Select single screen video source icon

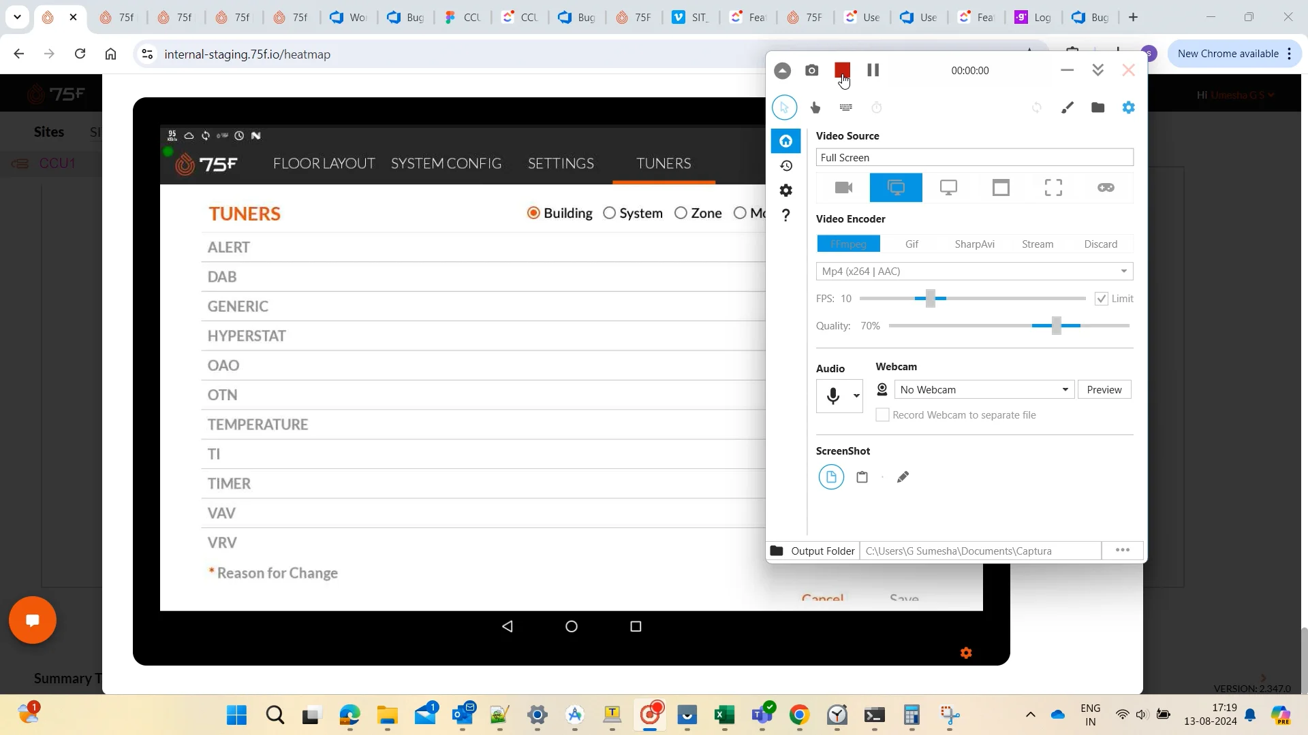[948, 188]
